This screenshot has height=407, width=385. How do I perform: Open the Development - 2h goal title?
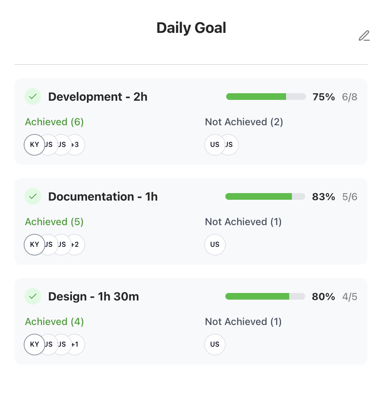click(x=98, y=97)
